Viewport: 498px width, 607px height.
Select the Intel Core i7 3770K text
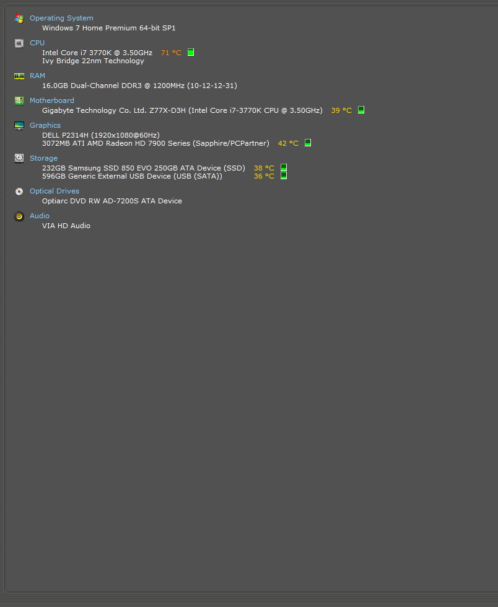coord(97,53)
